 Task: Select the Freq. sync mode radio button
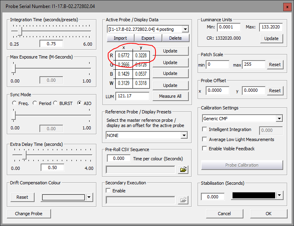coord(14,103)
